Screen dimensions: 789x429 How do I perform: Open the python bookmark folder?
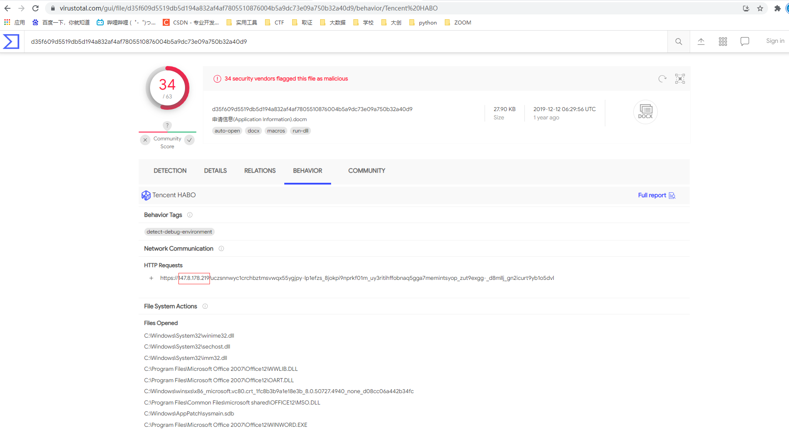click(x=423, y=22)
